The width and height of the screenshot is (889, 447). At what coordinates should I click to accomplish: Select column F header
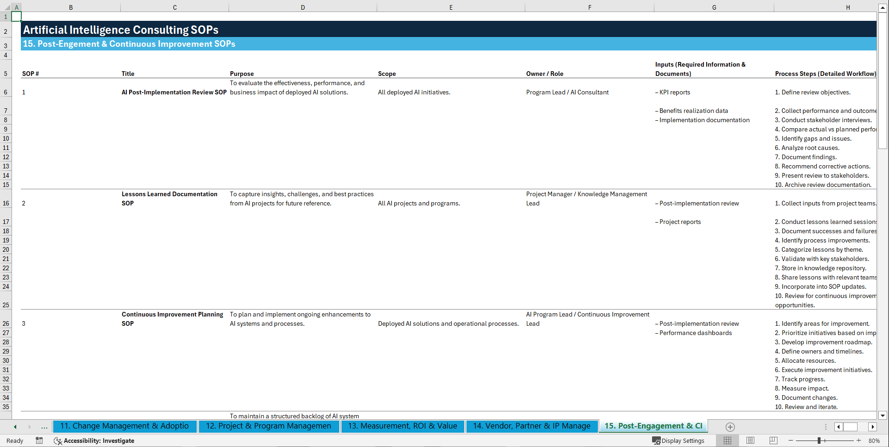point(589,7)
